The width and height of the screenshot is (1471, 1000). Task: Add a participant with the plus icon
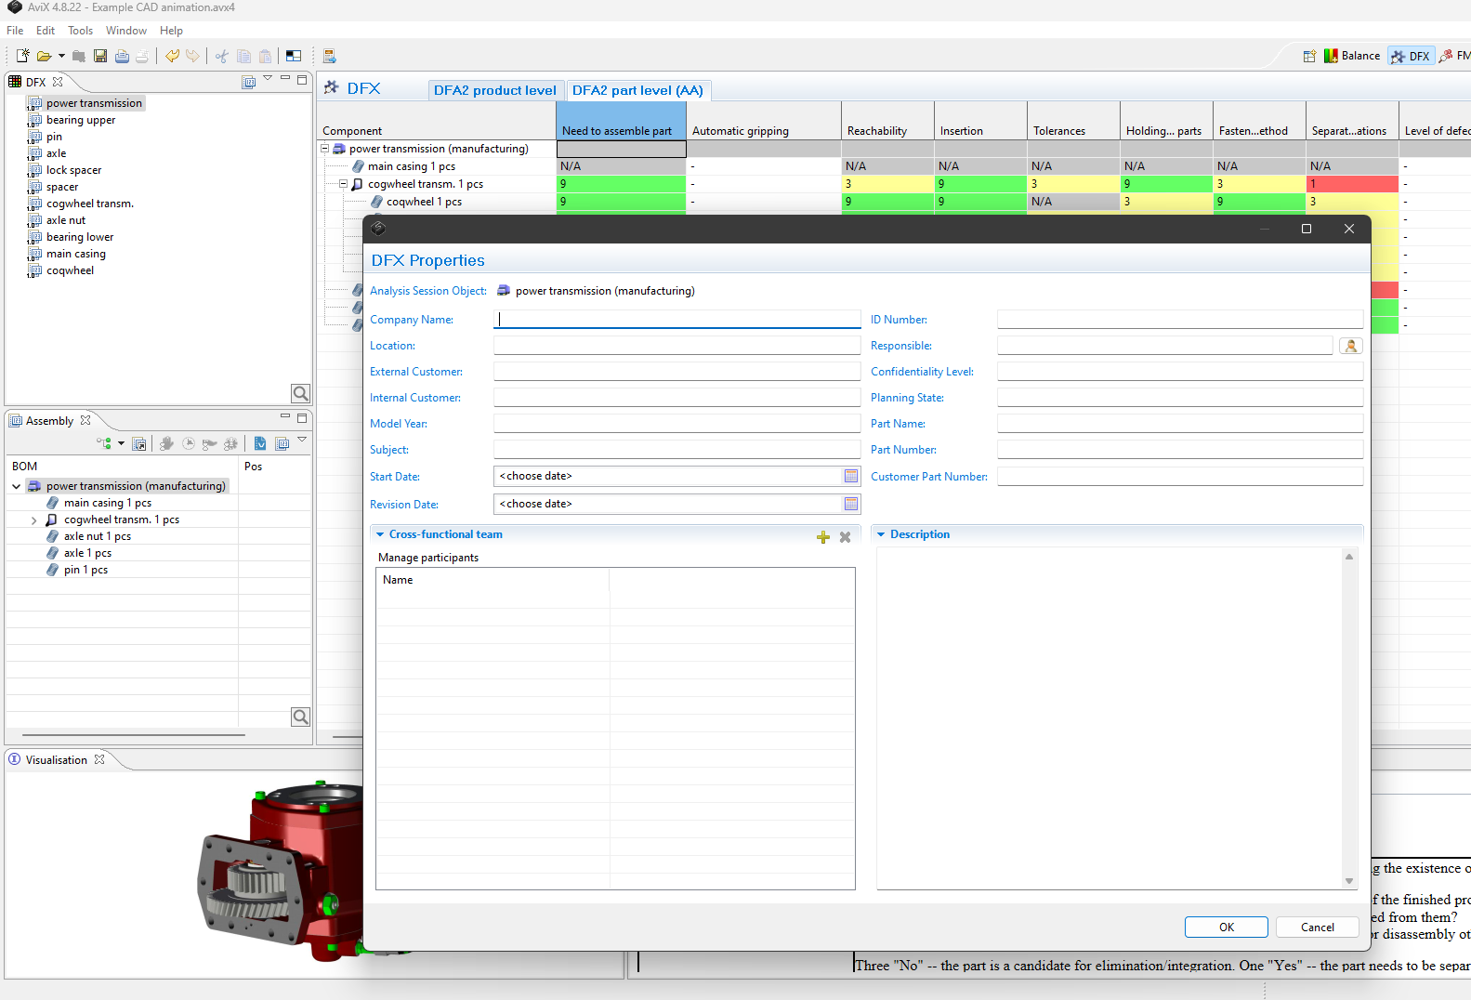pyautogui.click(x=822, y=537)
